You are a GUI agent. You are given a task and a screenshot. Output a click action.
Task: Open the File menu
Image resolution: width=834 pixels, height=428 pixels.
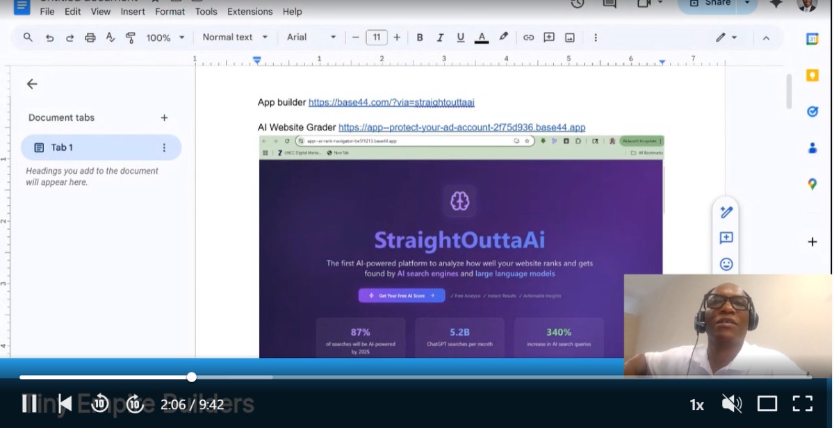point(47,12)
